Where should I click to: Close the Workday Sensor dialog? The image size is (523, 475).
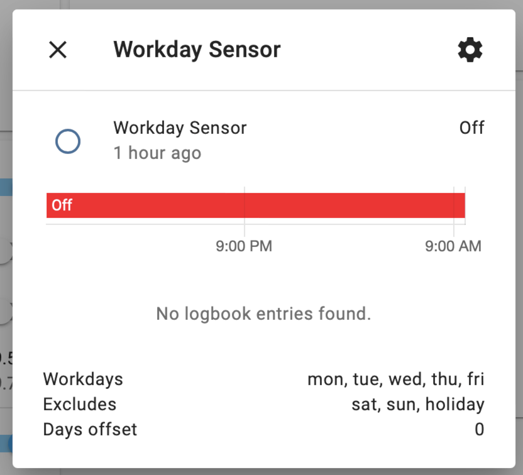pos(58,50)
